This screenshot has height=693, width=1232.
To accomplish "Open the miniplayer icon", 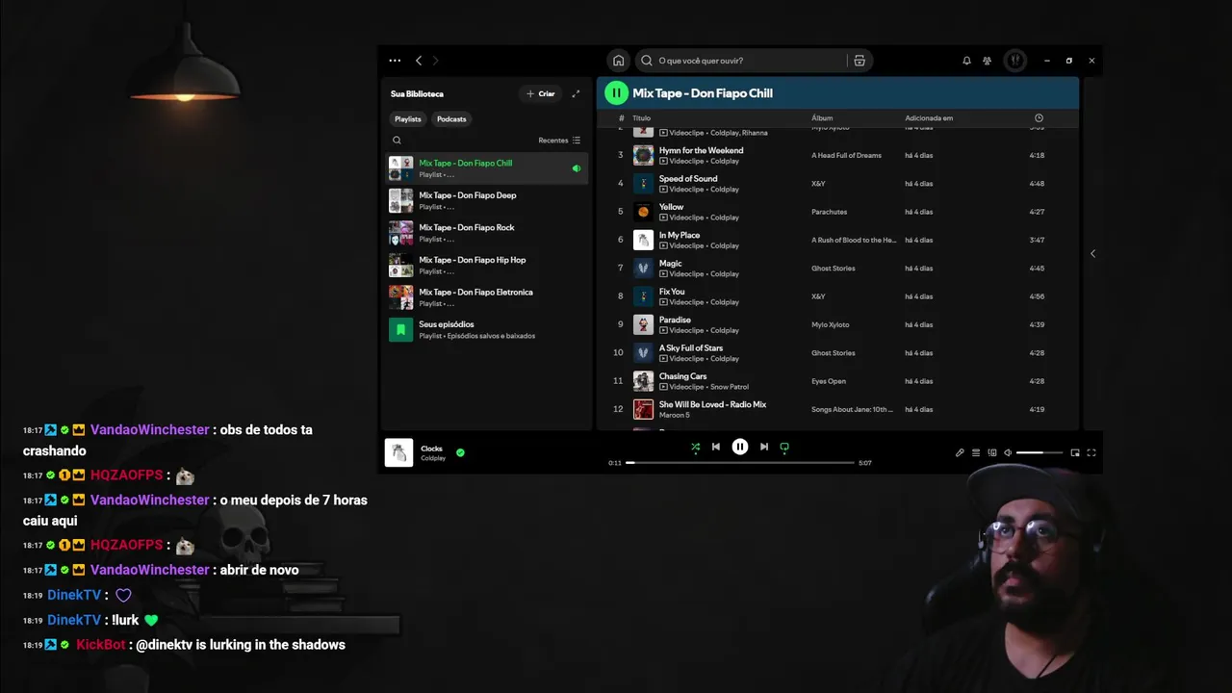I will (1075, 452).
